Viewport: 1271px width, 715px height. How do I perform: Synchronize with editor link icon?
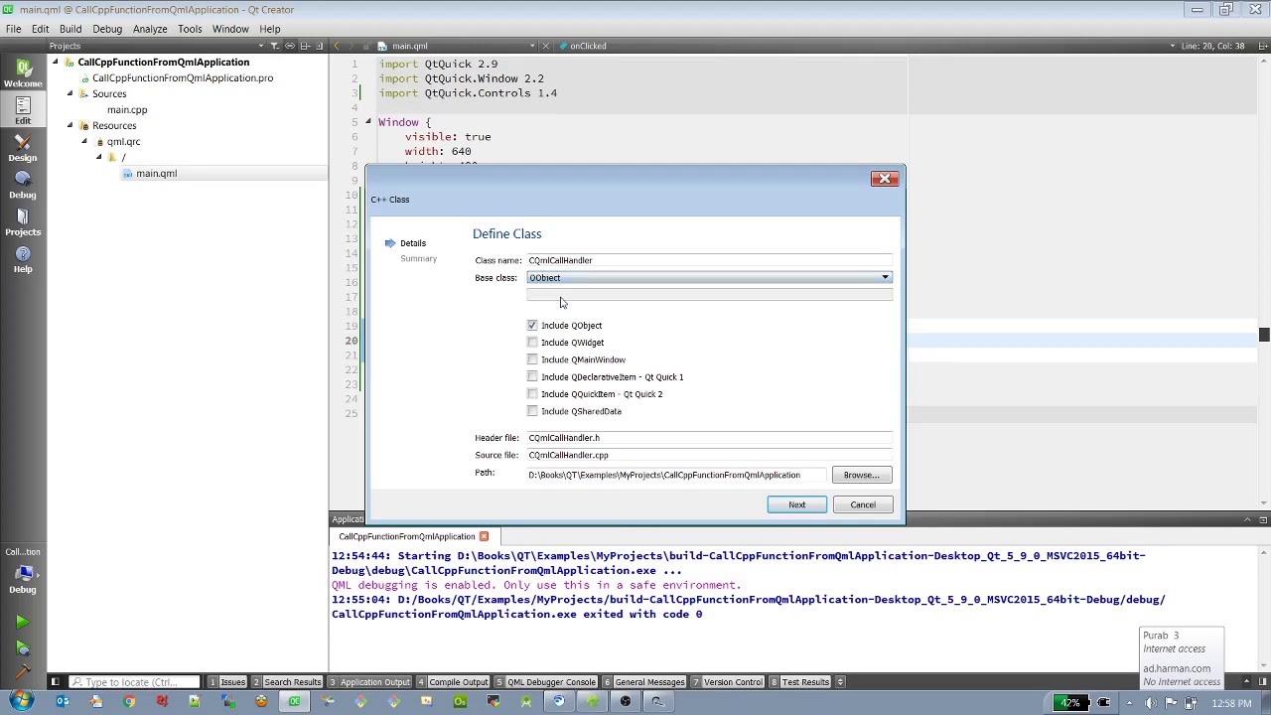(x=290, y=46)
